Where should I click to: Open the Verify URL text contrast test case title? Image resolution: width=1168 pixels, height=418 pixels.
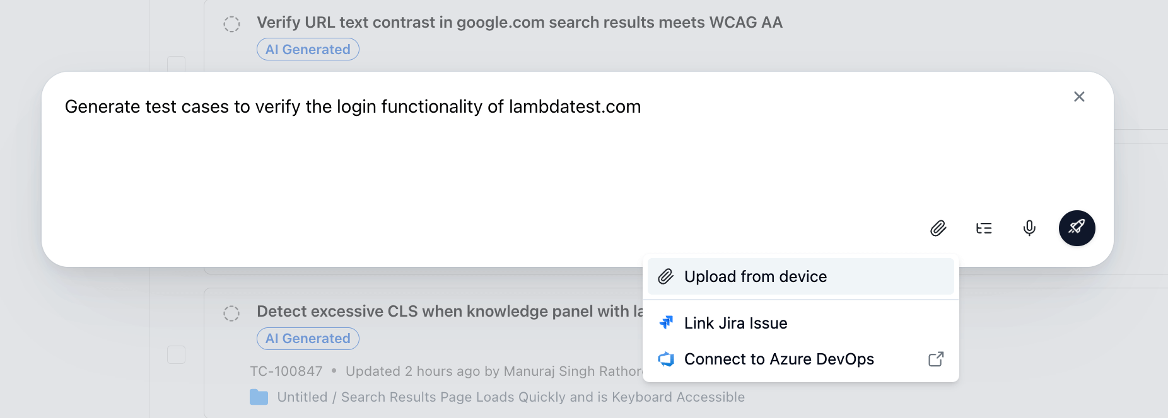coord(519,23)
